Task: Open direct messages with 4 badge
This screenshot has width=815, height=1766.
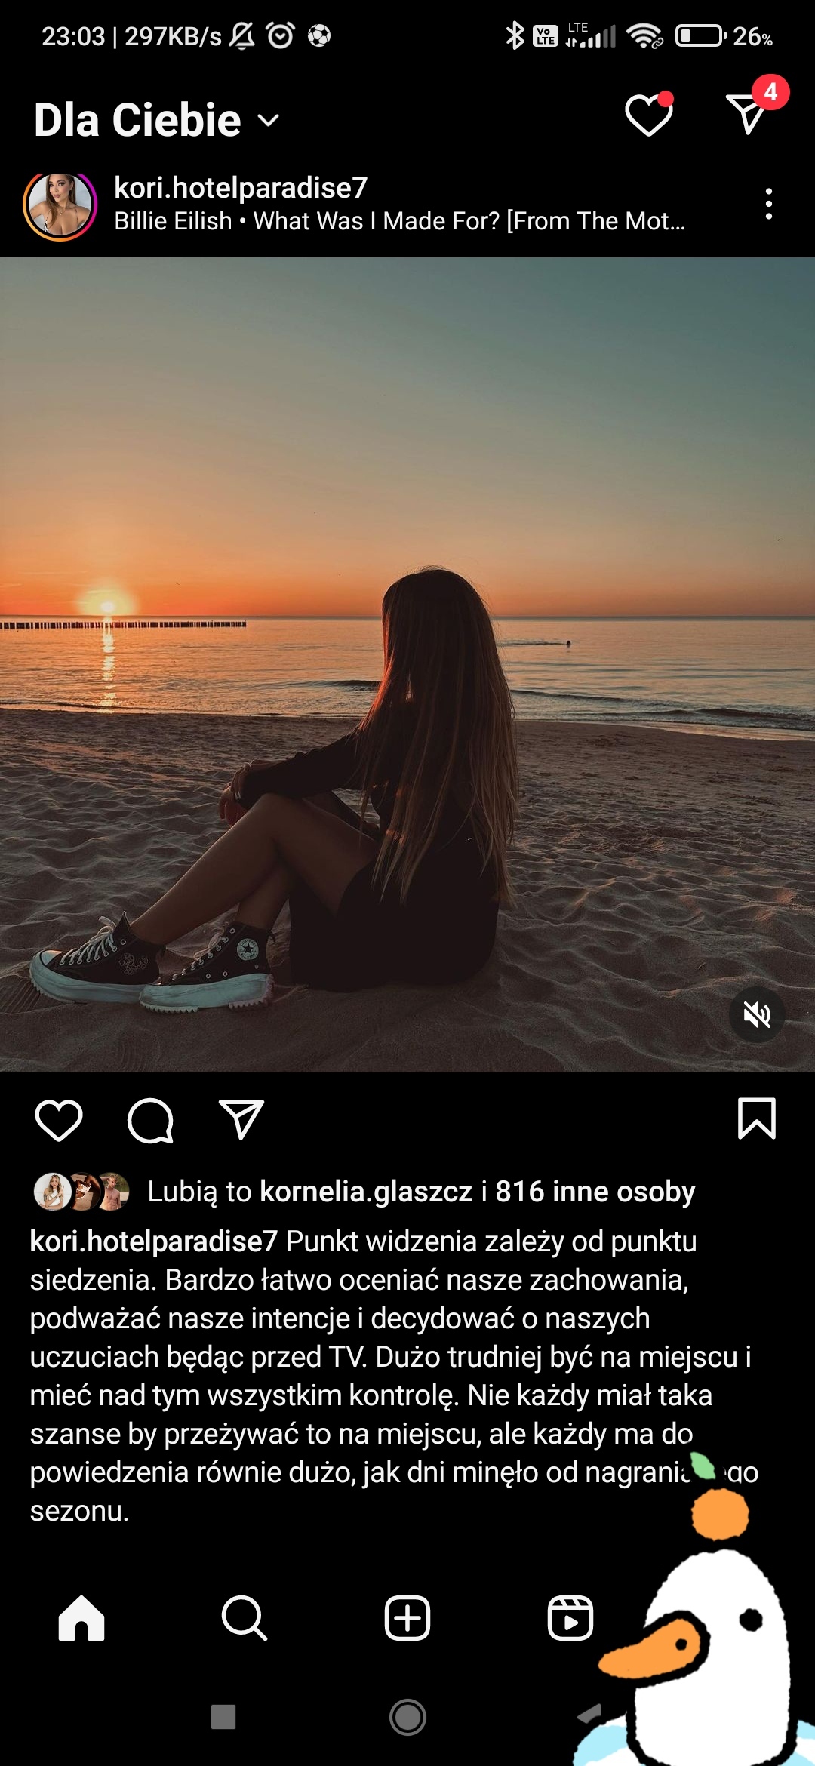Action: tap(746, 115)
